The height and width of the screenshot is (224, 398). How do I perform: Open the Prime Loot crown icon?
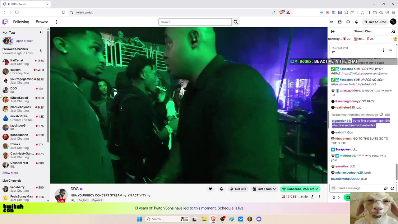[x=331, y=22]
